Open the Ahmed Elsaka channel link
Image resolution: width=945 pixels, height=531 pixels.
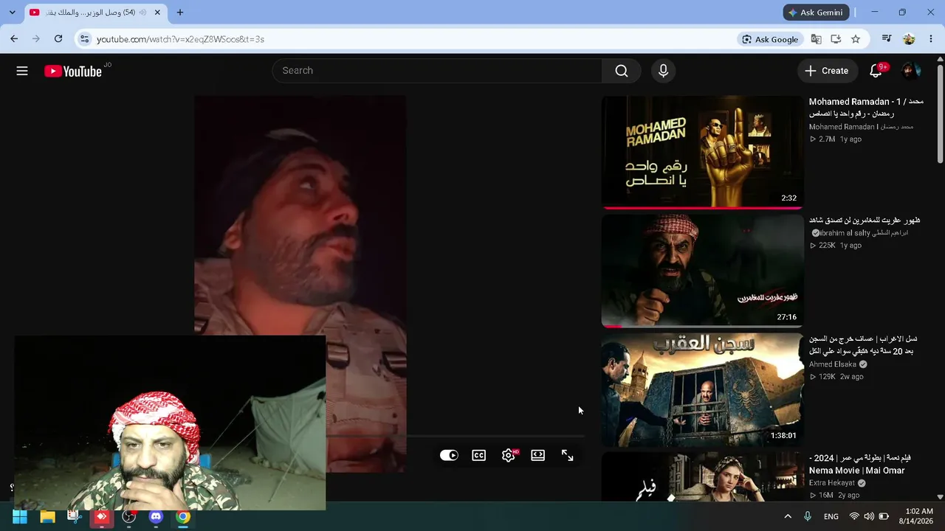[833, 364]
